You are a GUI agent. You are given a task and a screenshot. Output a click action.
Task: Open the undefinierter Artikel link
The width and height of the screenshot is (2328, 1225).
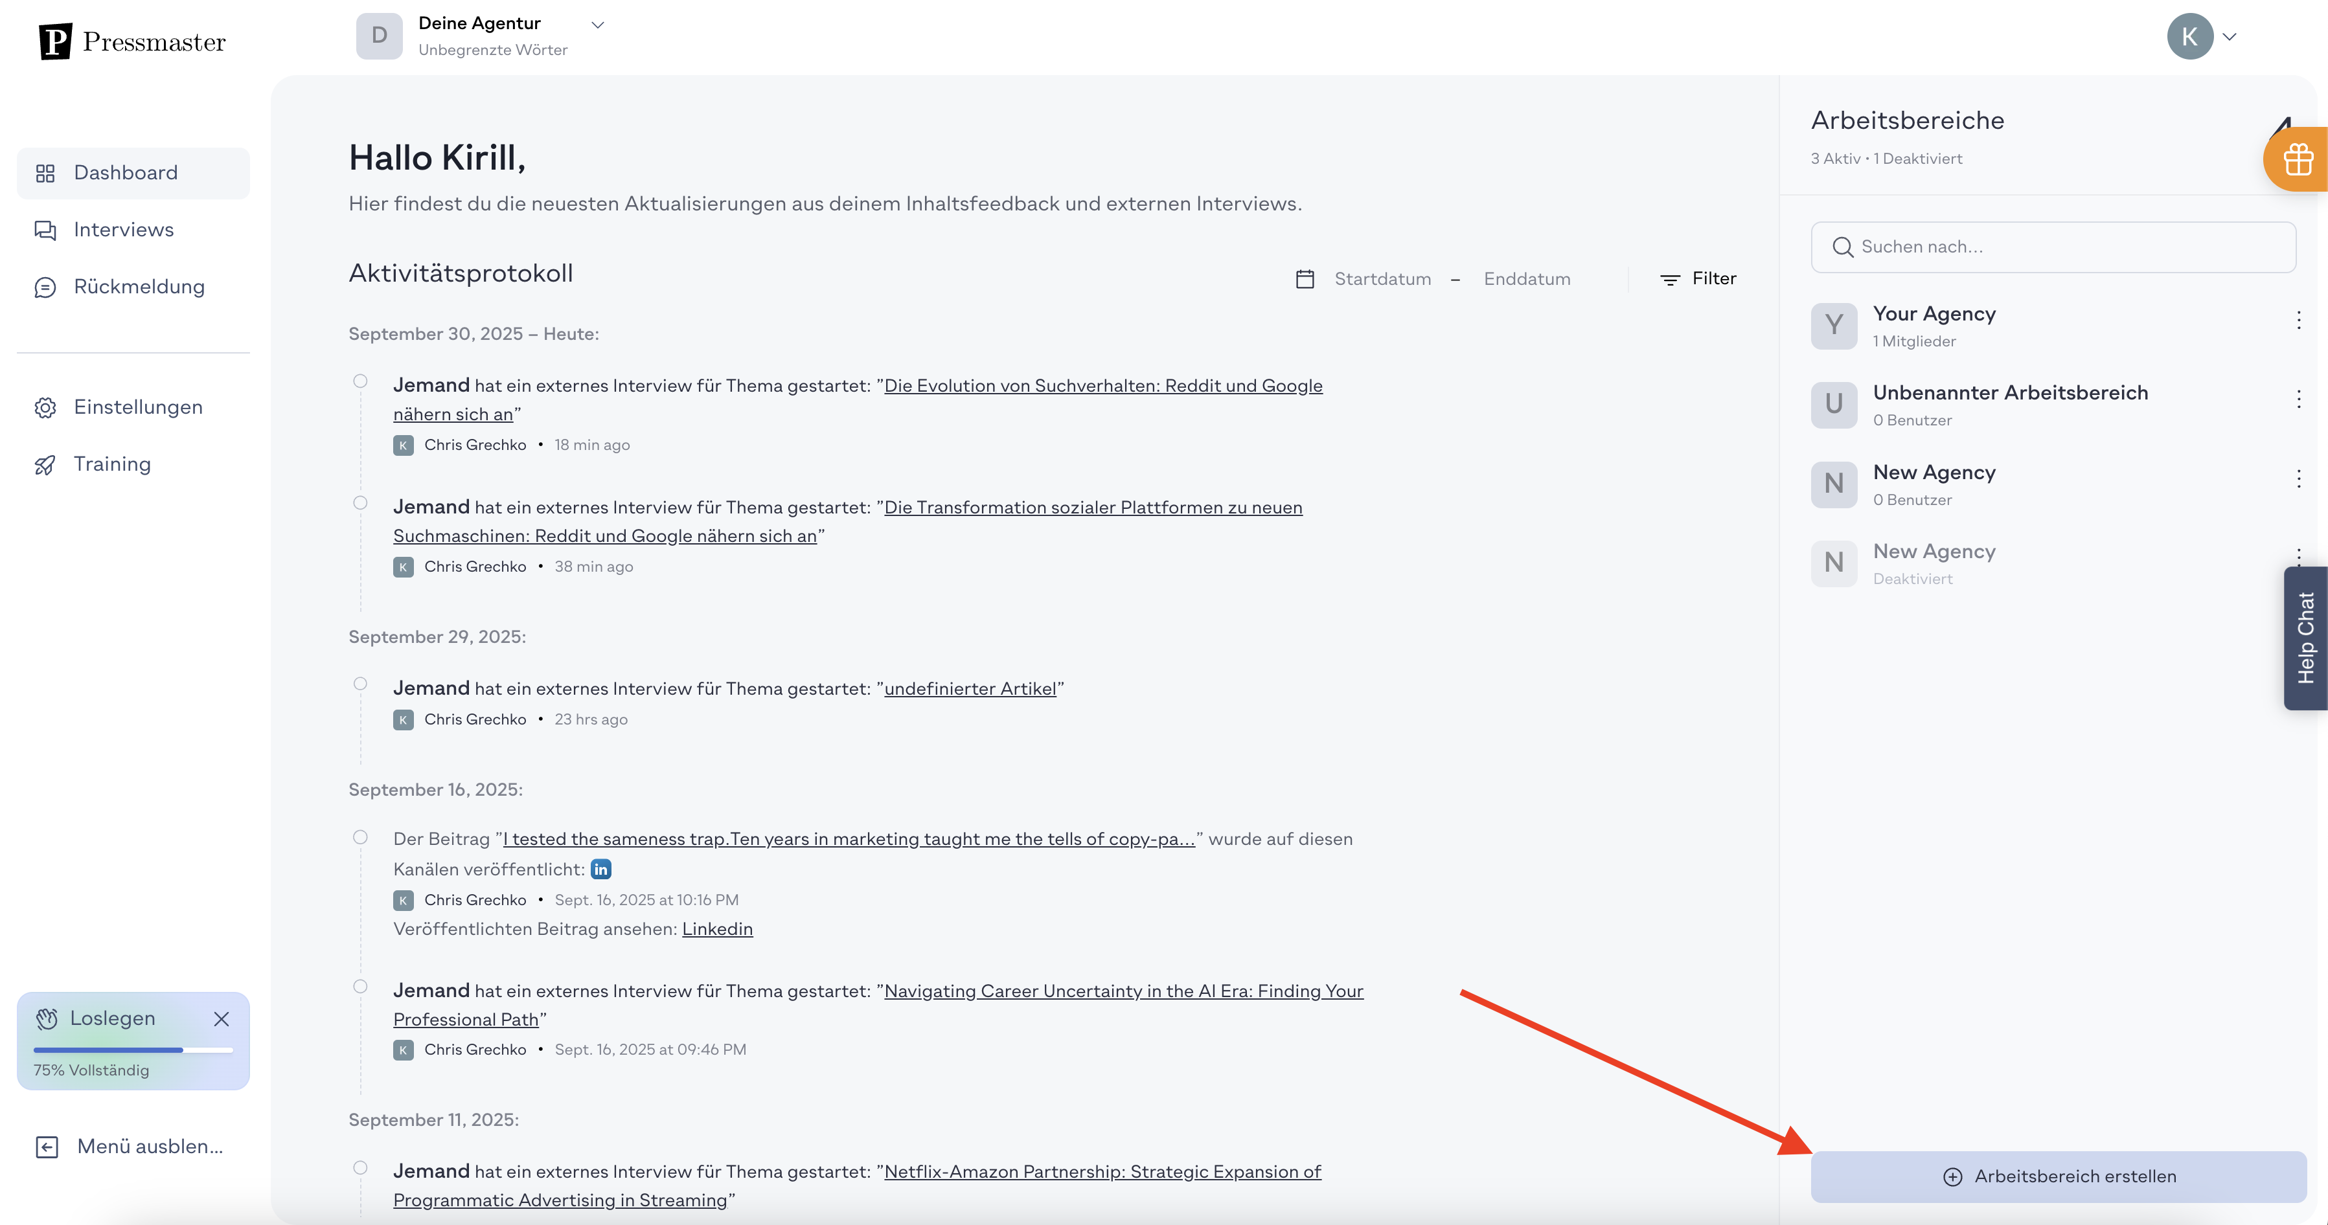point(970,688)
